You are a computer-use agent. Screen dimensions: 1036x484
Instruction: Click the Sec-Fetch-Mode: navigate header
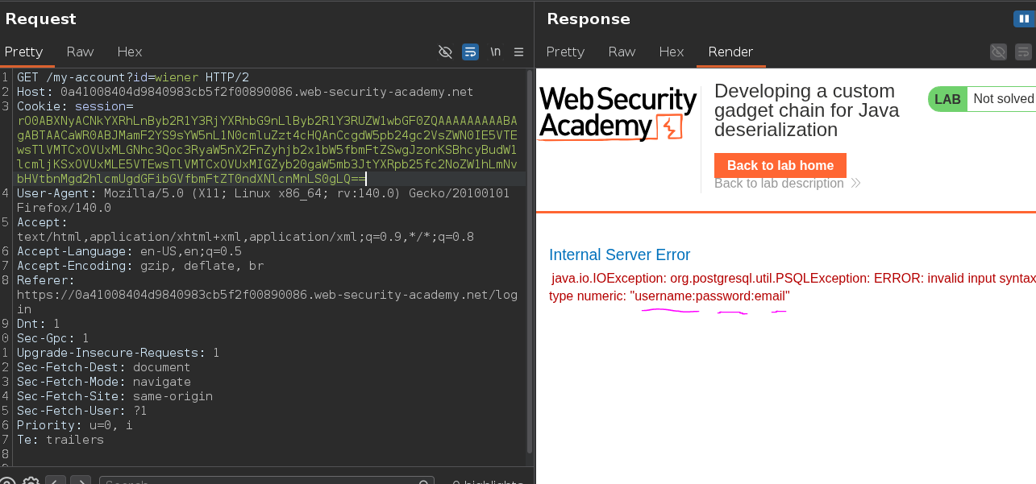(x=104, y=382)
